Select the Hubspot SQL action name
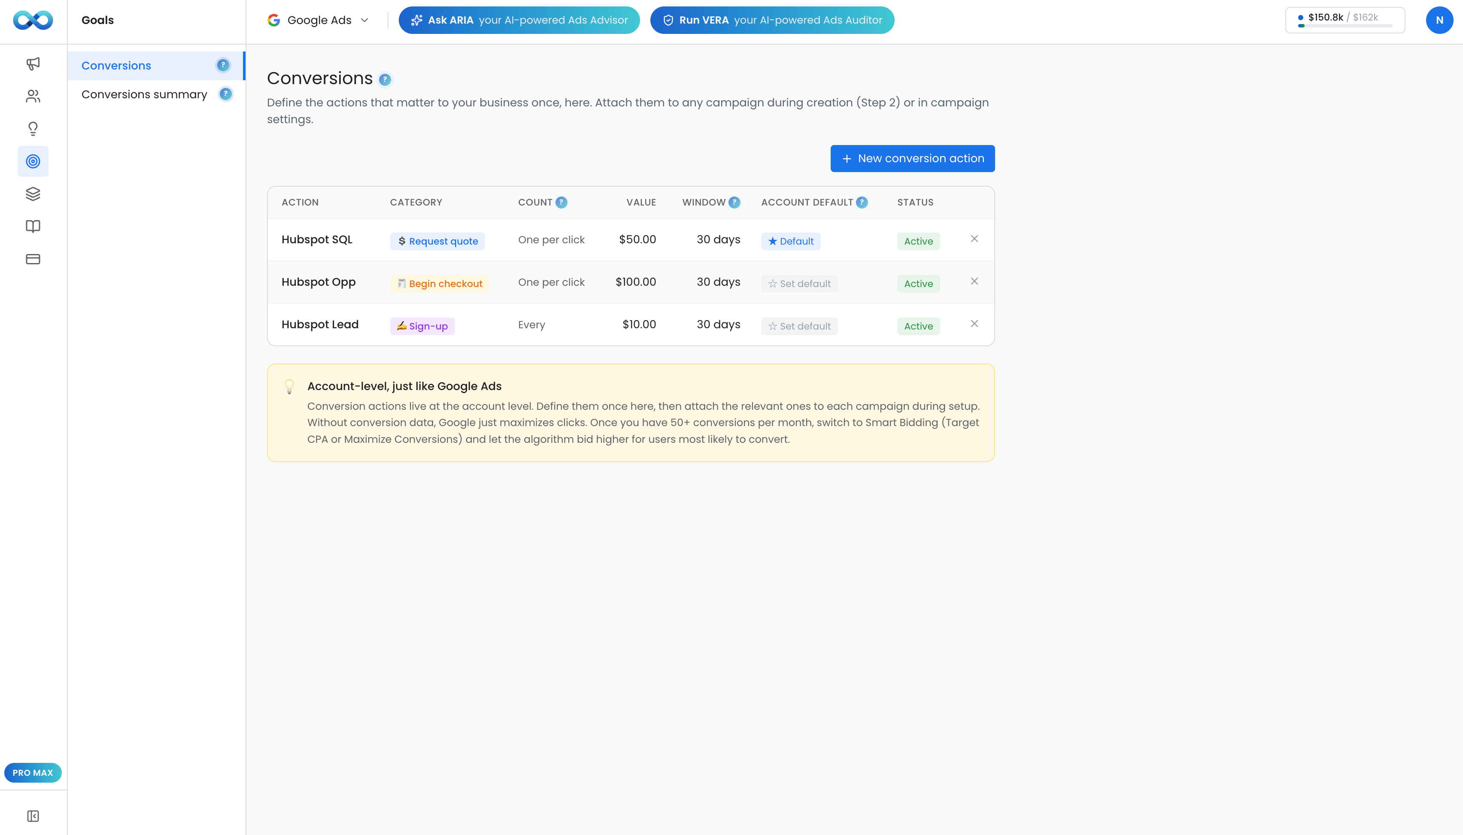1463x835 pixels. [317, 240]
